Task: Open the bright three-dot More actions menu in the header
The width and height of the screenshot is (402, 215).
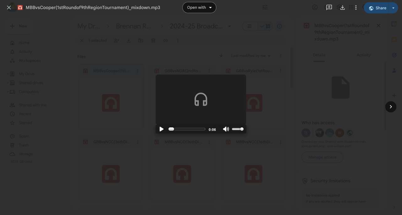Action: (356, 8)
